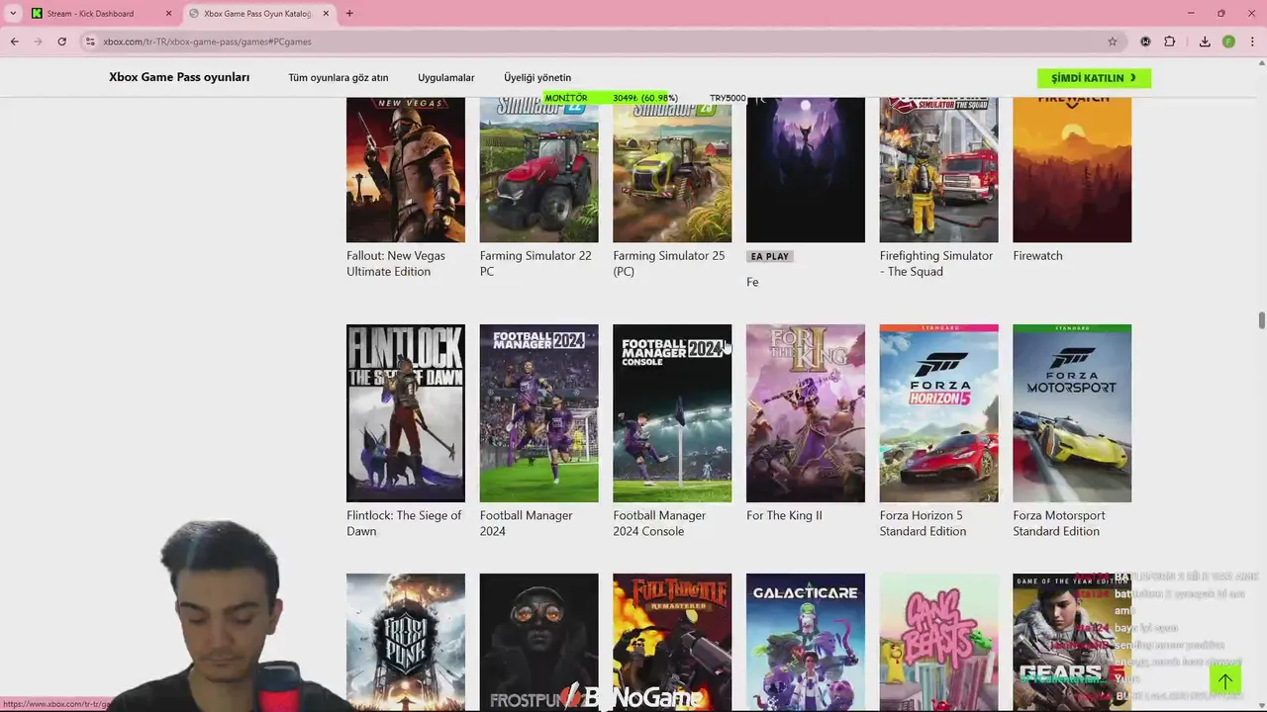
Task: Open Football Manager 2024 cover
Action: 539,413
